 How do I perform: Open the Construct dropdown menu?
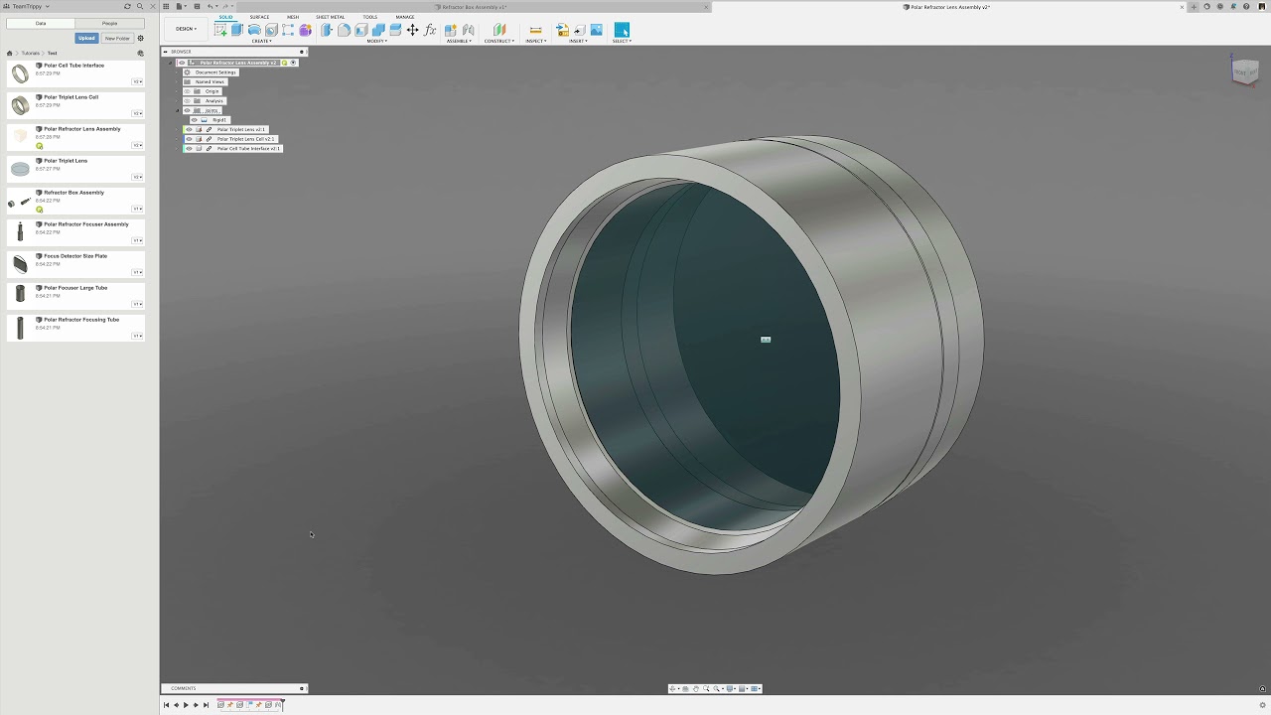pyautogui.click(x=499, y=41)
